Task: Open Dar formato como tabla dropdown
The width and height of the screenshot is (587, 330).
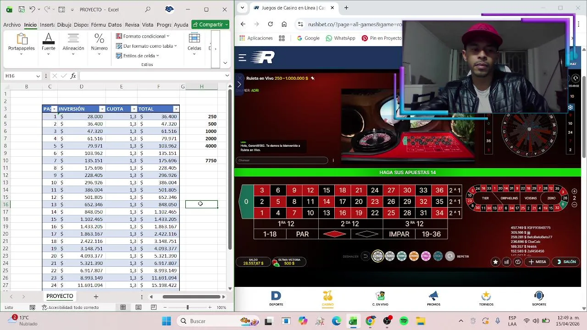Action: pos(146,46)
